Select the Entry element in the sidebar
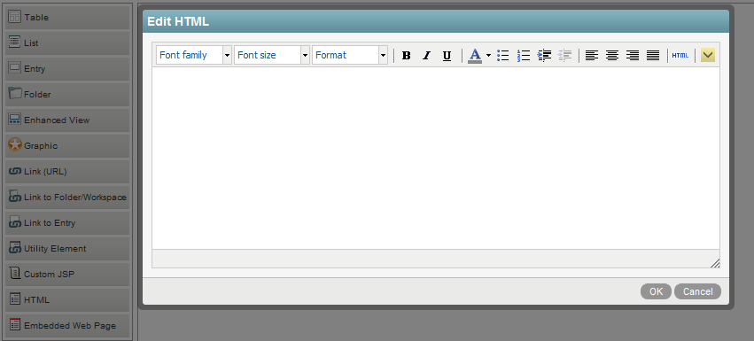Viewport: 754px width, 341px height. coord(67,69)
